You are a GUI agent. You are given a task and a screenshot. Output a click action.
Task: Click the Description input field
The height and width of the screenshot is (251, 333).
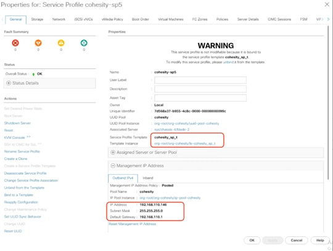(200, 89)
